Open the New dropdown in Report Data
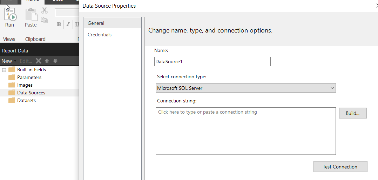378x180 pixels. coord(9,61)
